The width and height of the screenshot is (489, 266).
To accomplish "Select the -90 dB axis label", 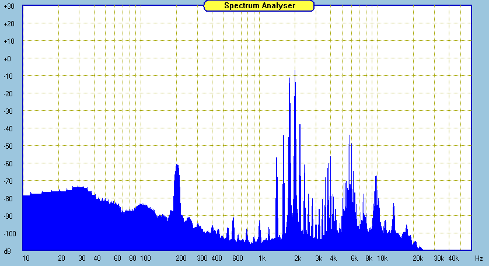I will tap(9, 216).
